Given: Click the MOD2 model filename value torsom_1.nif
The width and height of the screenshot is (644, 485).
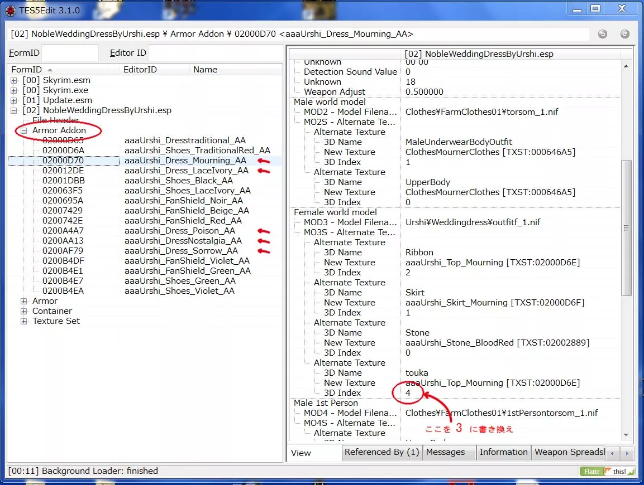Looking at the screenshot, I should (x=482, y=113).
